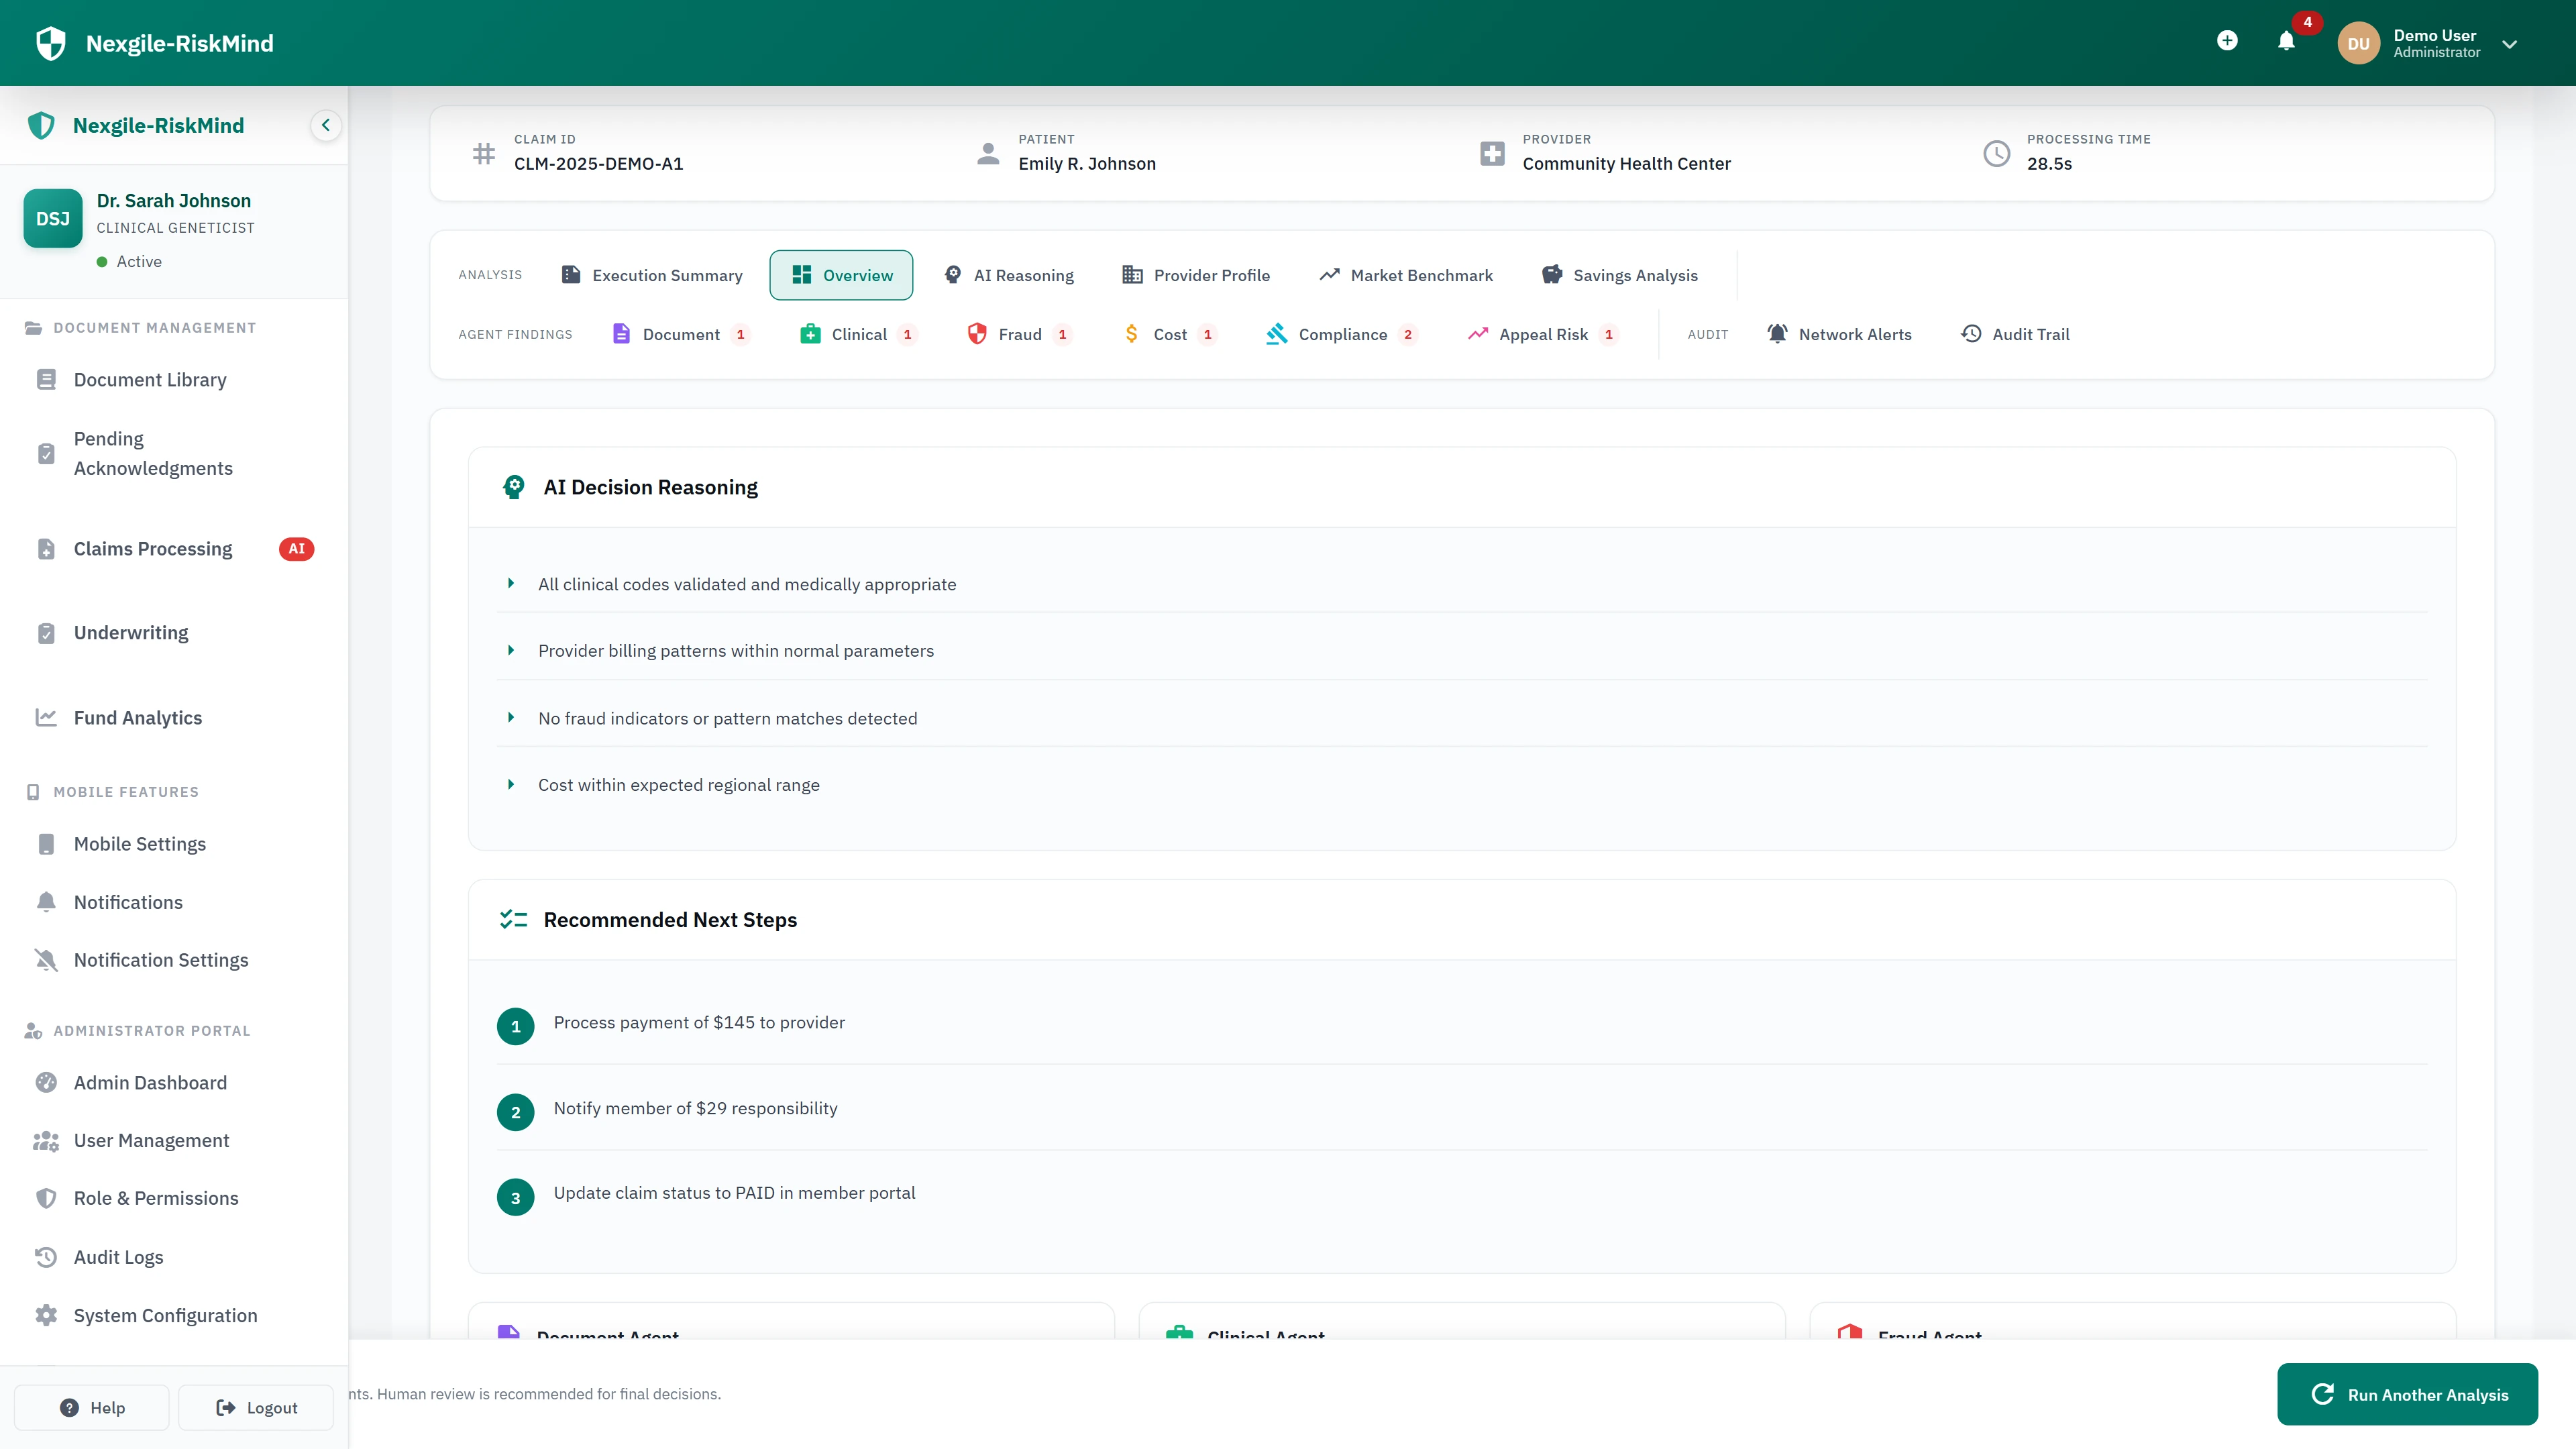Select Fund Analytics in the sidebar
Screen dimensions: 2576x1449
[x=137, y=717]
